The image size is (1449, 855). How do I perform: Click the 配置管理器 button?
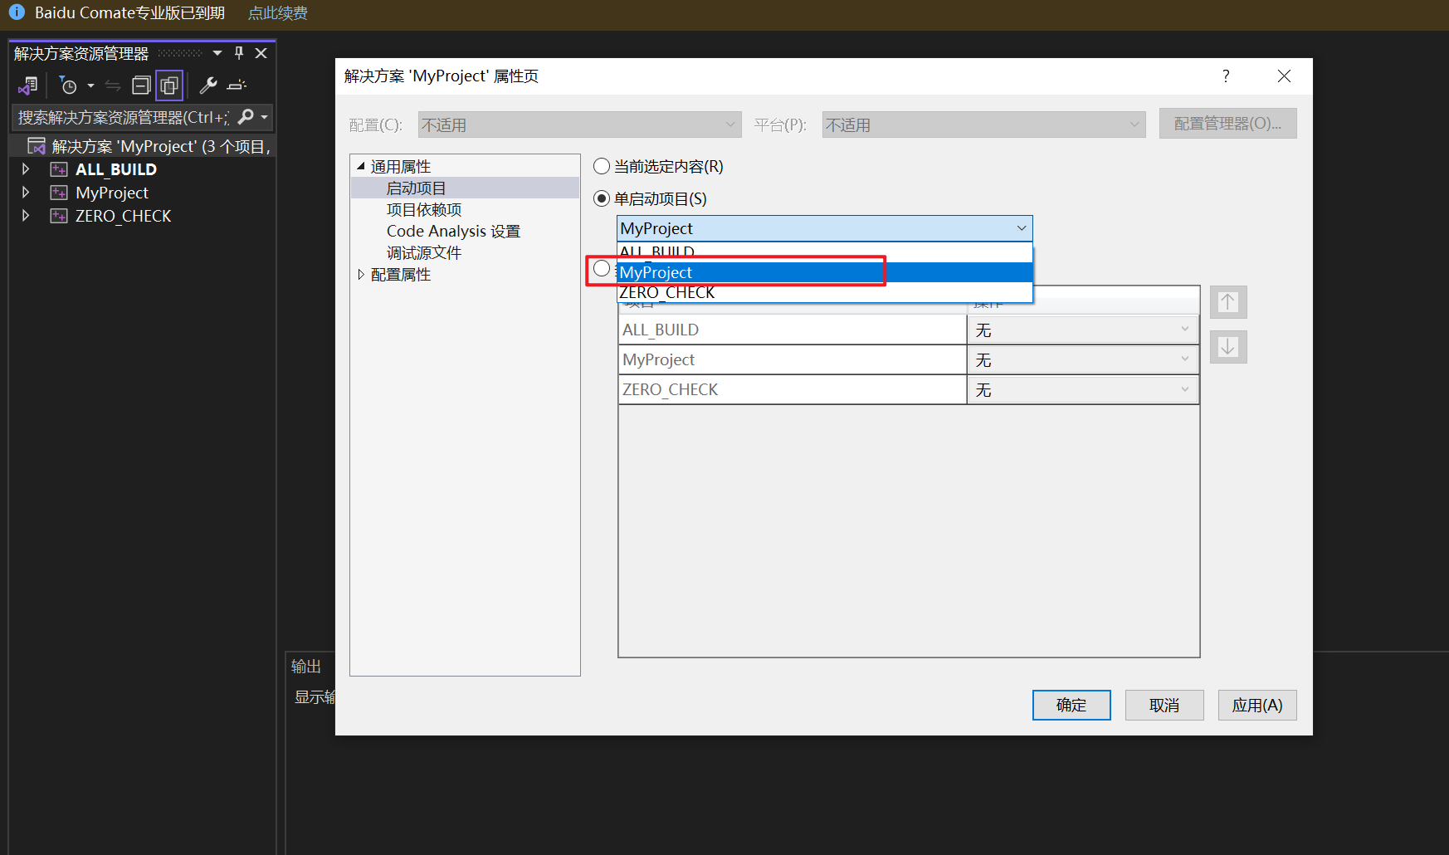coord(1227,124)
